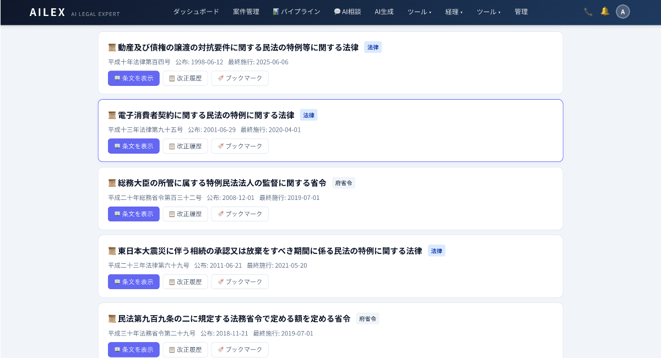This screenshot has width=661, height=358.
Task: View 改正履歴 for the 総務大臣 ordinance
Action: 185,214
